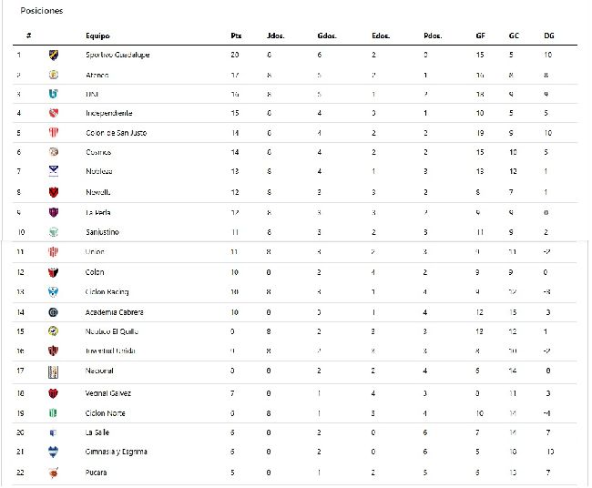Click the Vecinal Galvez crest icon
The height and width of the screenshot is (488, 592).
[x=53, y=393]
